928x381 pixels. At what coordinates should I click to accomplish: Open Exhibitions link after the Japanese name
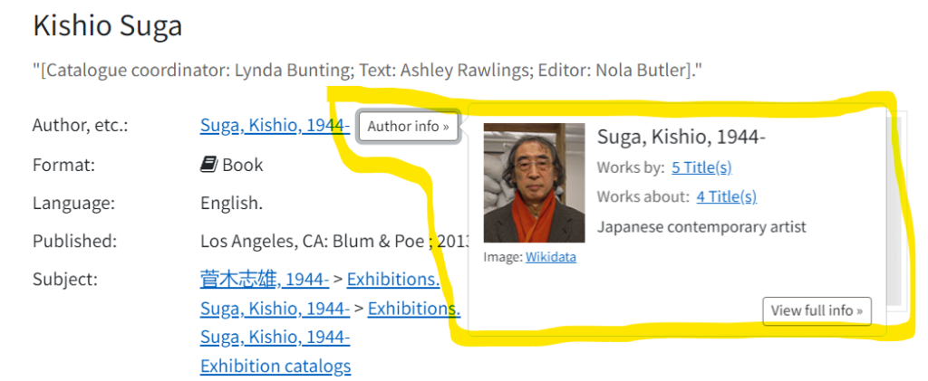point(393,280)
